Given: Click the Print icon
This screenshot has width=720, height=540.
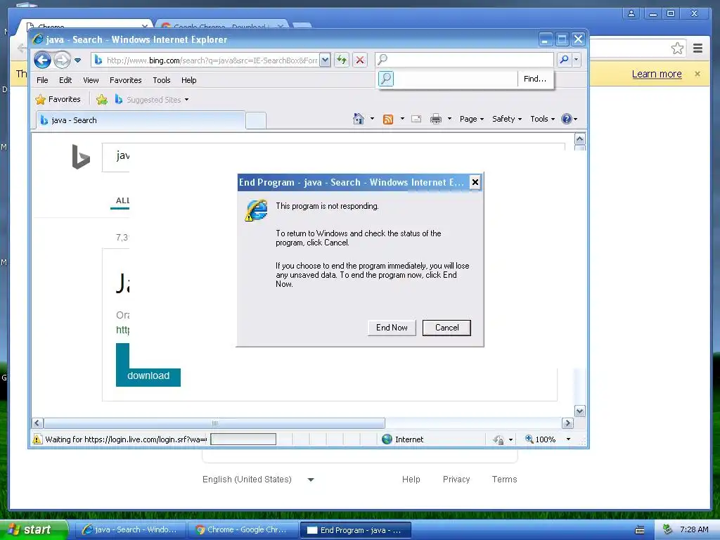Looking at the screenshot, I should pyautogui.click(x=436, y=119).
